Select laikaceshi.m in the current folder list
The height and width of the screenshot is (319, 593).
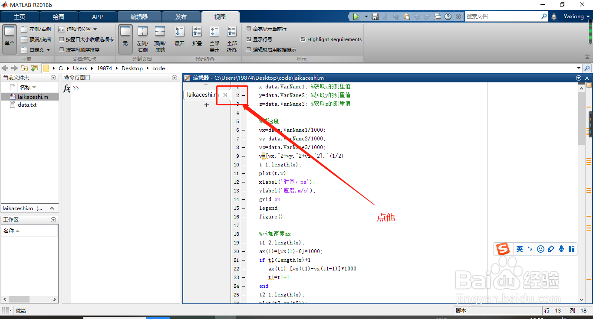click(30, 97)
